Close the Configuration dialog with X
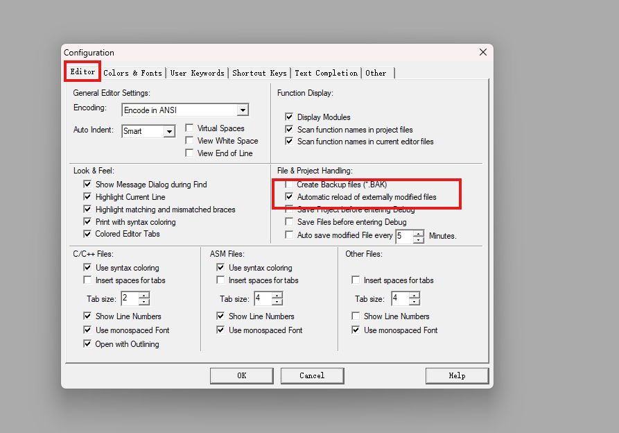Viewport: 619px width, 433px height. pos(482,53)
